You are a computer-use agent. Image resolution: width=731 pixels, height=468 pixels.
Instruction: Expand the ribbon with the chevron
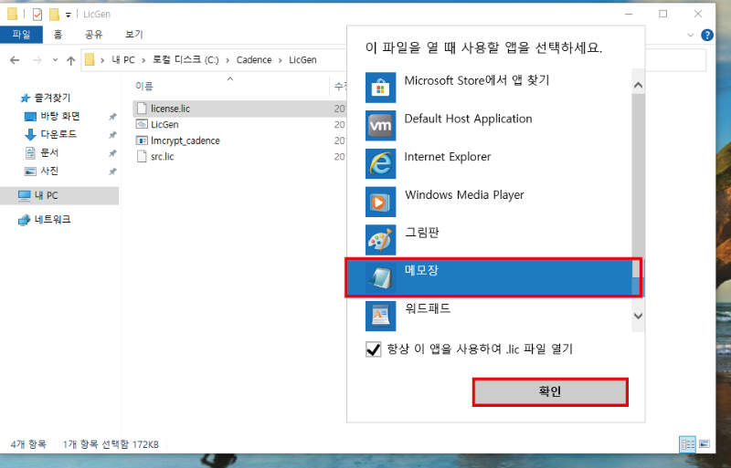(691, 35)
